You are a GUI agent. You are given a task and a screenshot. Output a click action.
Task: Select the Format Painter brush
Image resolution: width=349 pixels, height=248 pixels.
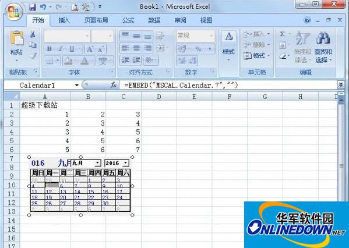click(x=33, y=55)
